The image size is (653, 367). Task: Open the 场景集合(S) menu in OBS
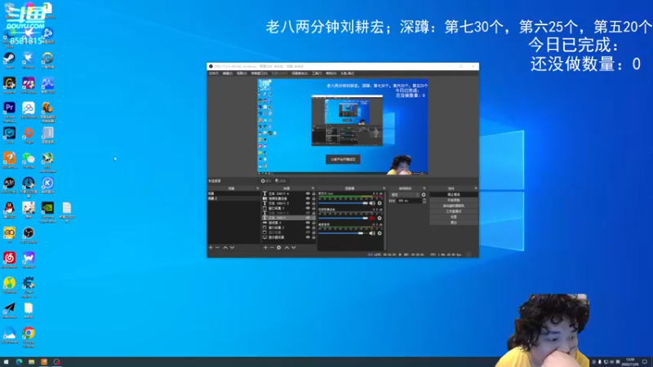pos(300,73)
